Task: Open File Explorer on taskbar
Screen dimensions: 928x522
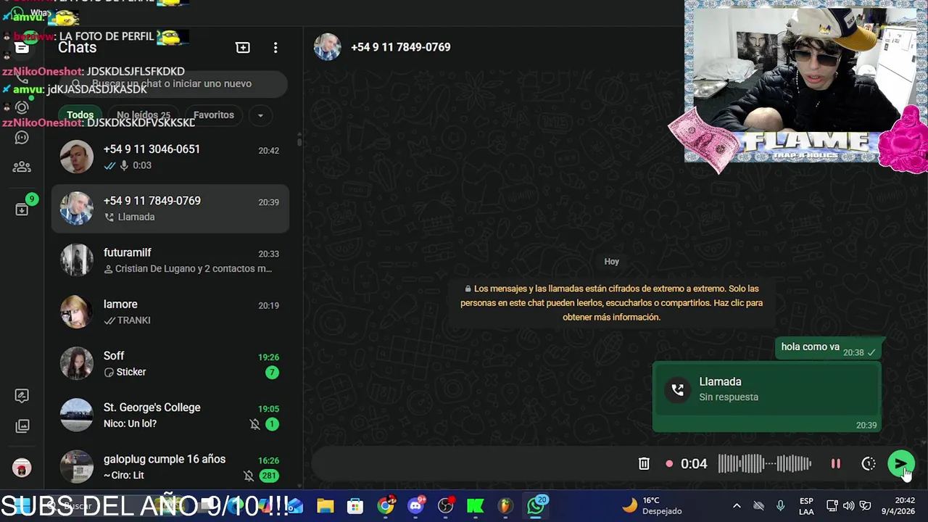Action: coord(326,505)
